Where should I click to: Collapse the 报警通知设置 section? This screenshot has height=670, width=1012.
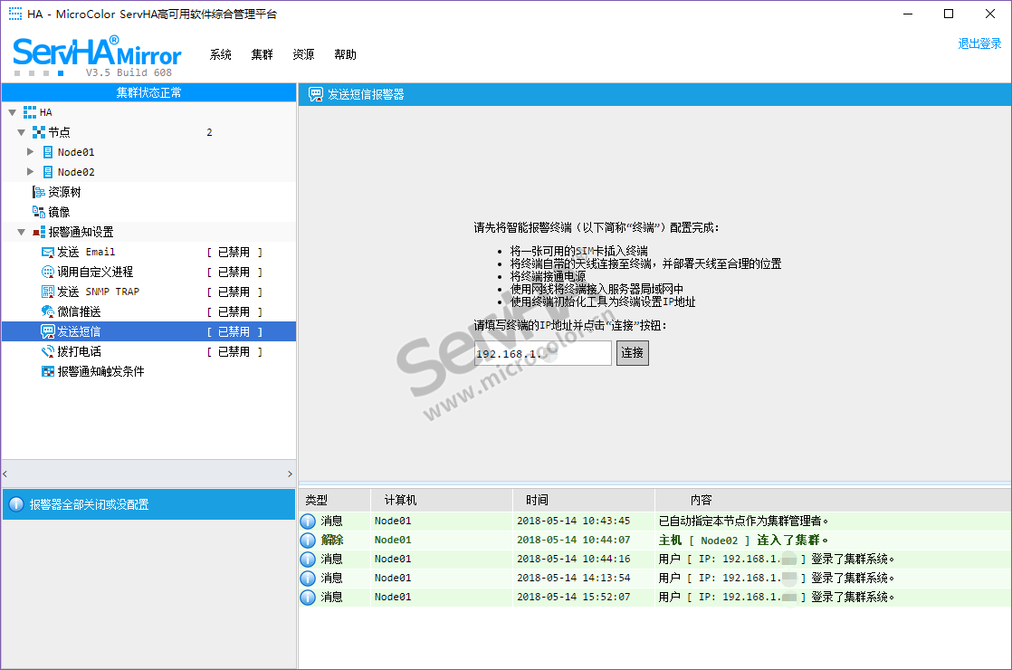click(21, 233)
